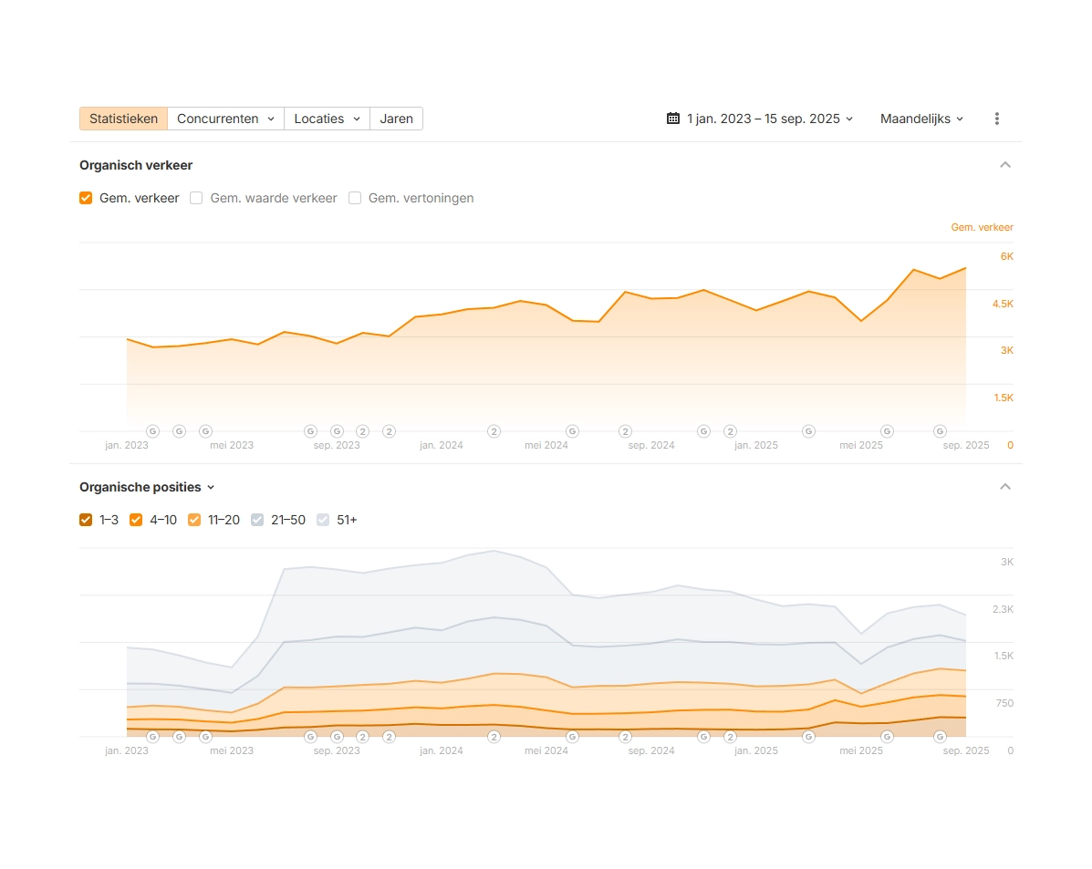Uncheck the Gem. verkeer checkbox
1092x869 pixels.
click(x=86, y=198)
